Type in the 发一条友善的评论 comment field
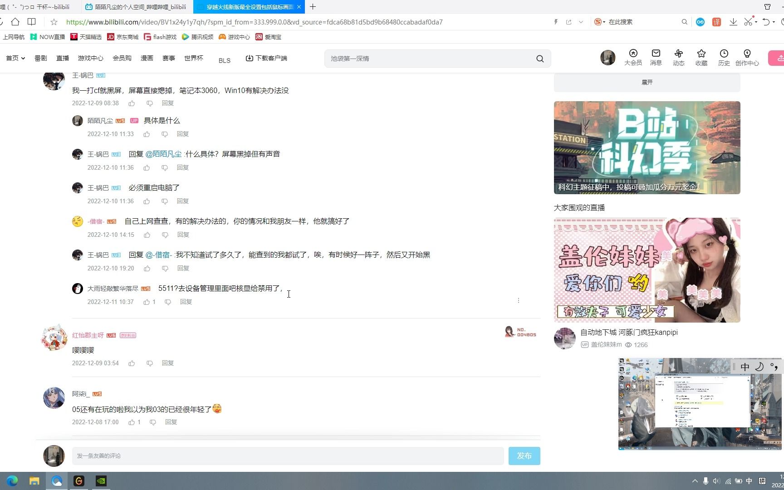Viewport: 784px width, 490px height. [286, 456]
